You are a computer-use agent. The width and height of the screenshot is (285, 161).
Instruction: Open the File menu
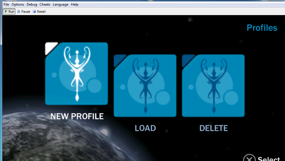[6, 4]
